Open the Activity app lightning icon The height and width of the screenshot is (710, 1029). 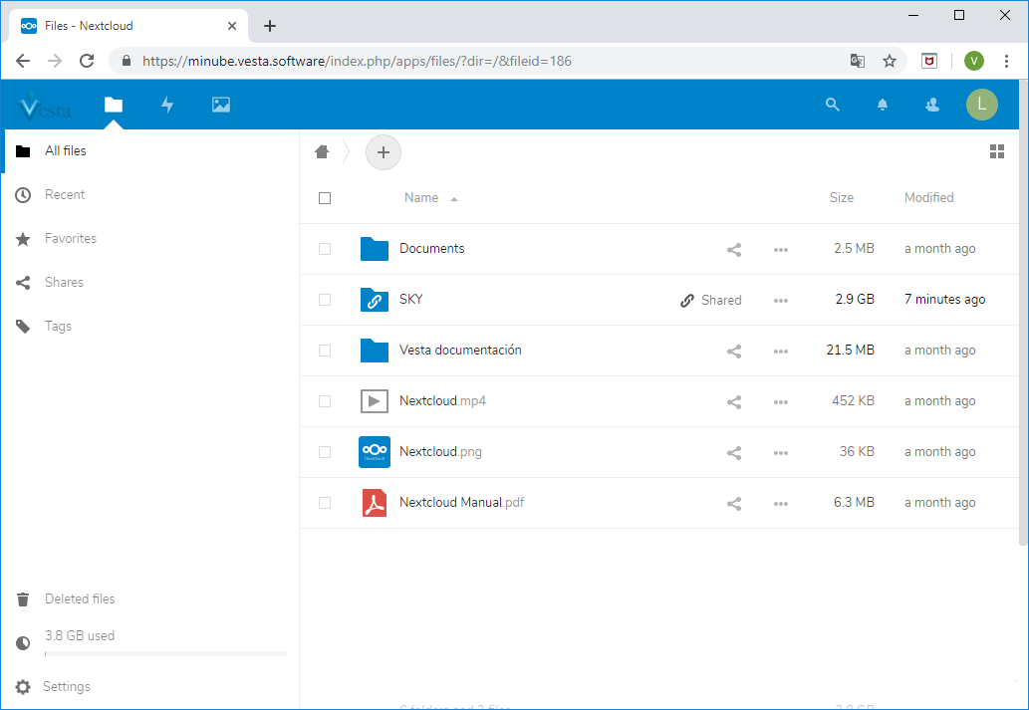coord(167,105)
